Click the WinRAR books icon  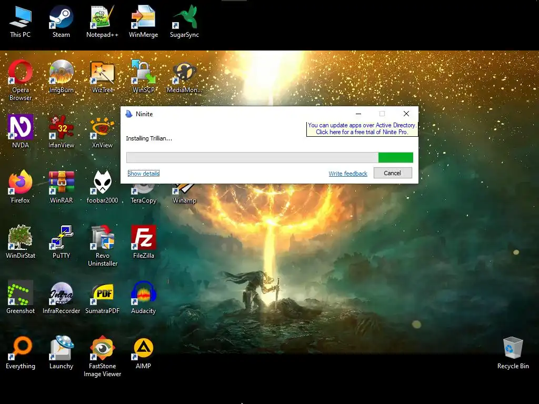[x=61, y=182]
